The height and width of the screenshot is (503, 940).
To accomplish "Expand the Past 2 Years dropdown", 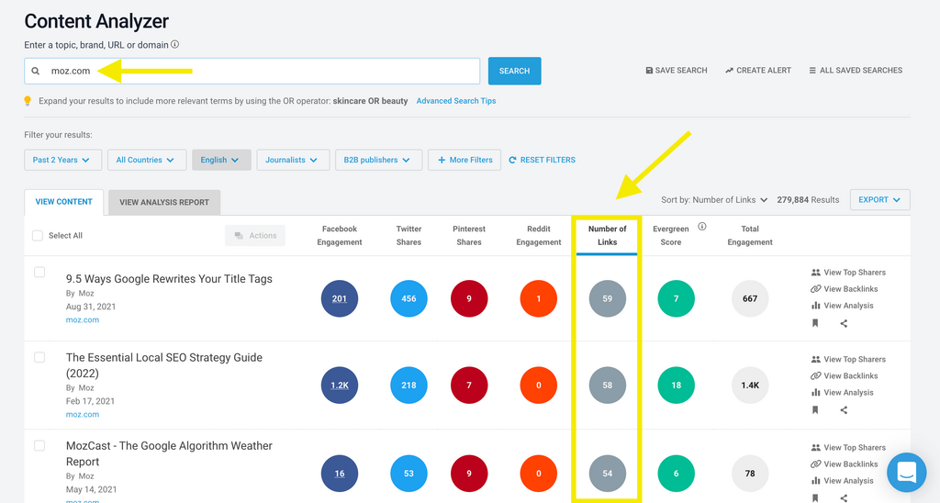I will coord(62,160).
